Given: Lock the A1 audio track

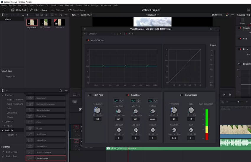Looking at the screenshot, I should pyautogui.click(x=76, y=146).
